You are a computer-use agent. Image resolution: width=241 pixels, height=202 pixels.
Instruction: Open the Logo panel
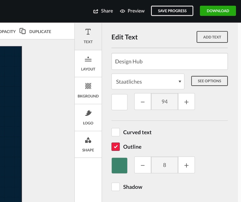[88, 117]
